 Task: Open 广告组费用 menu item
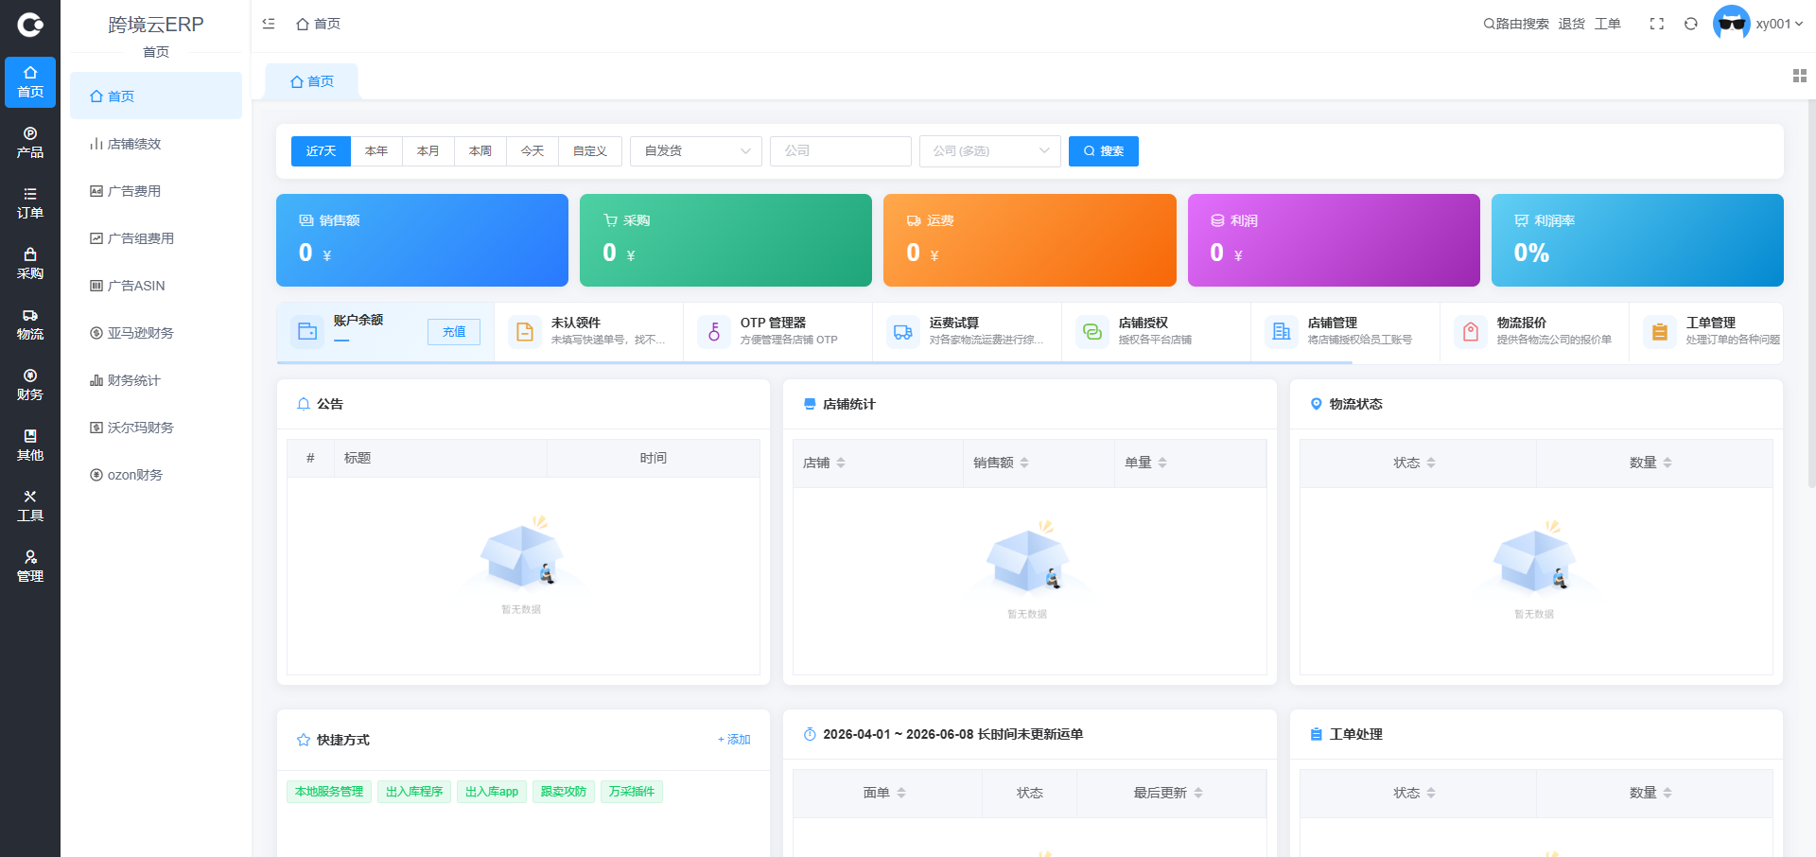tap(156, 238)
